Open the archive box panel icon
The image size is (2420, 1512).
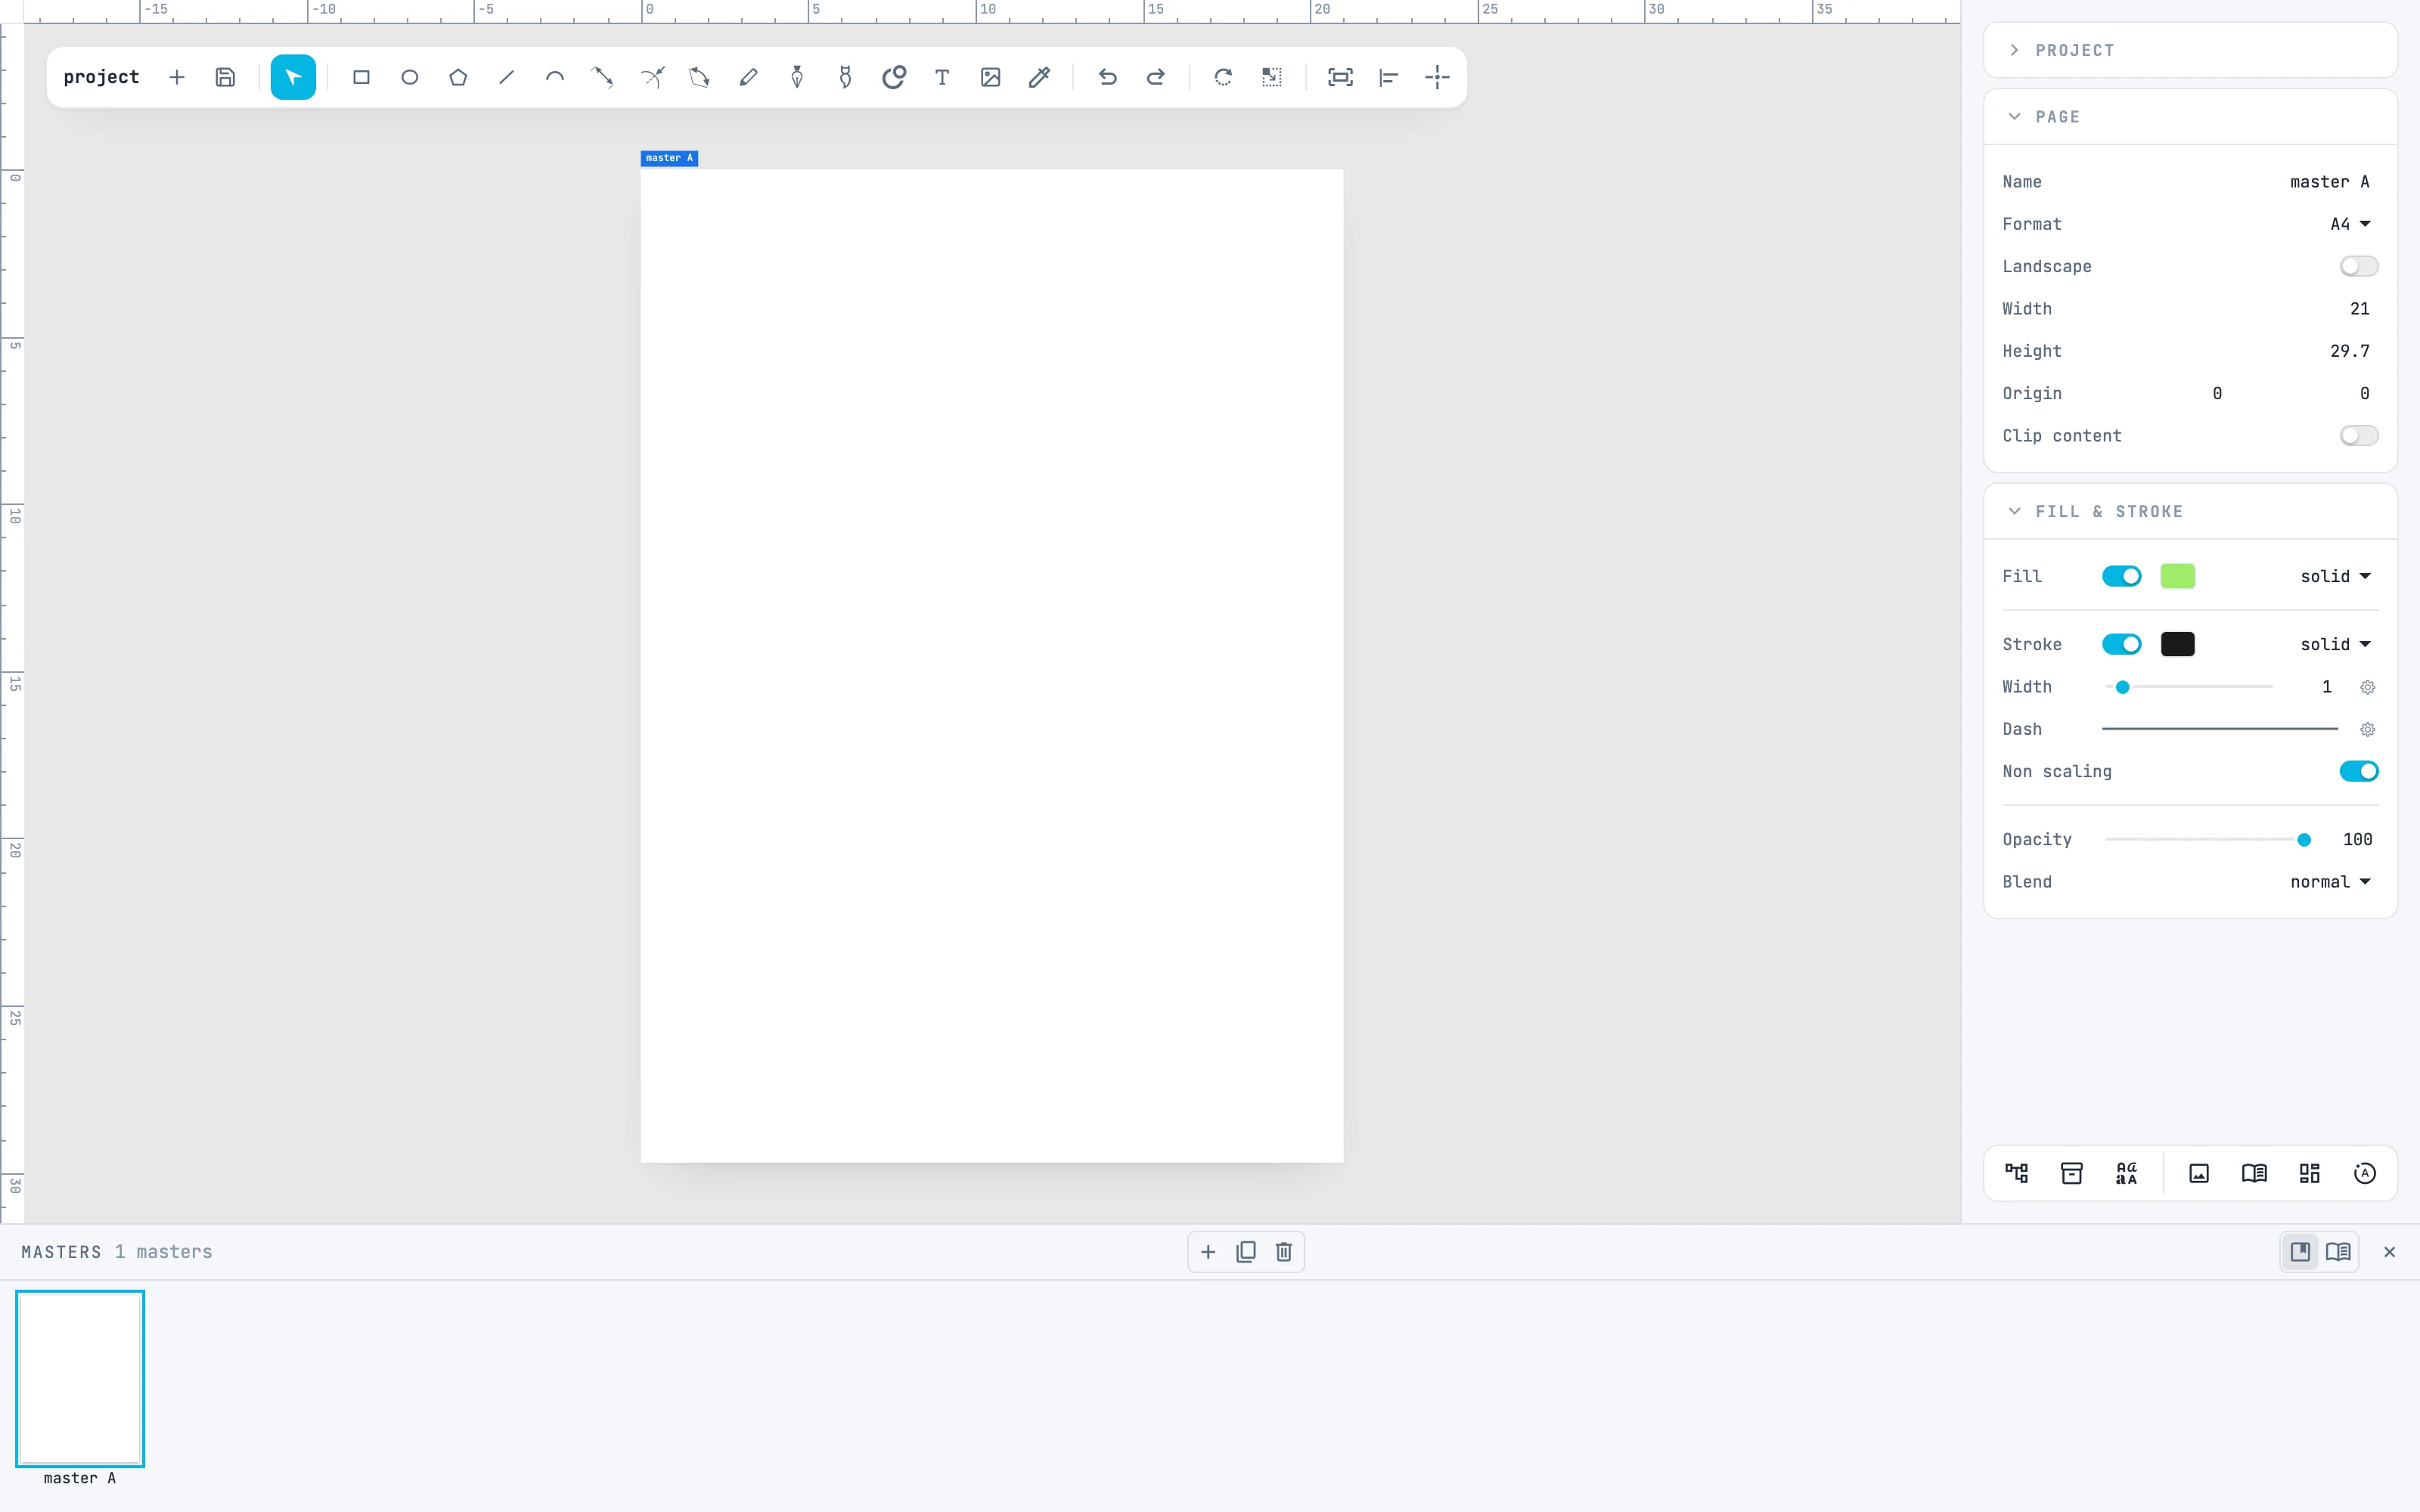[2071, 1173]
